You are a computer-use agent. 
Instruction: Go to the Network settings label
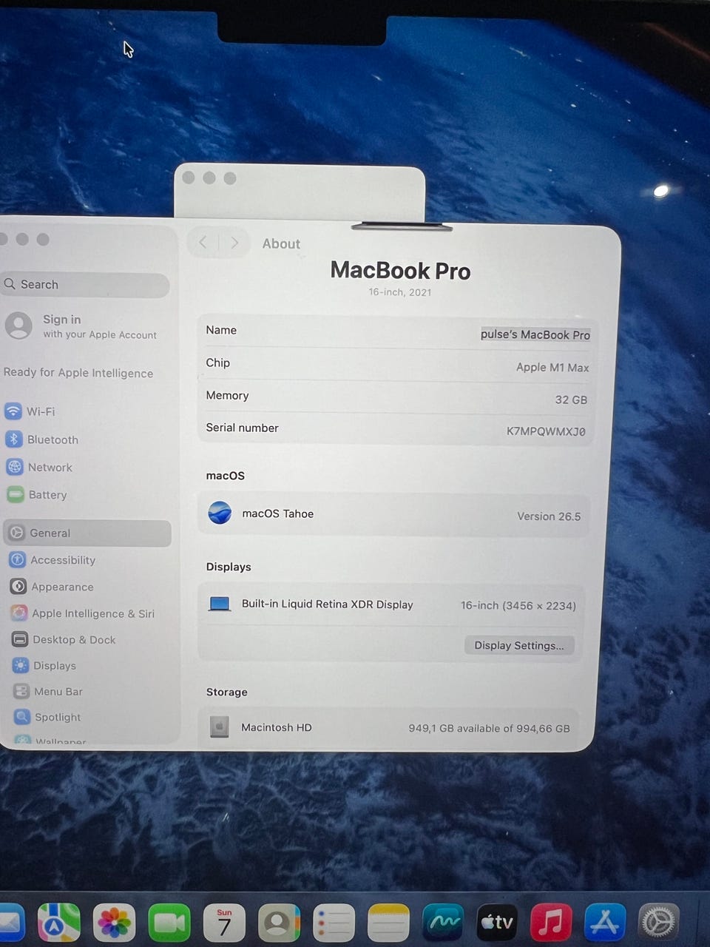coord(50,468)
